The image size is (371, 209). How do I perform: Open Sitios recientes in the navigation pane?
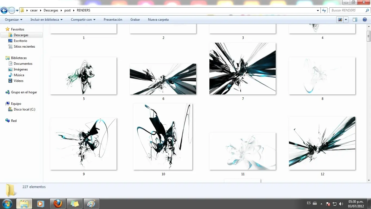(24, 47)
